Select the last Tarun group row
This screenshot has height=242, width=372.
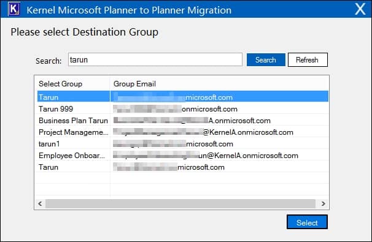pyautogui.click(x=183, y=167)
